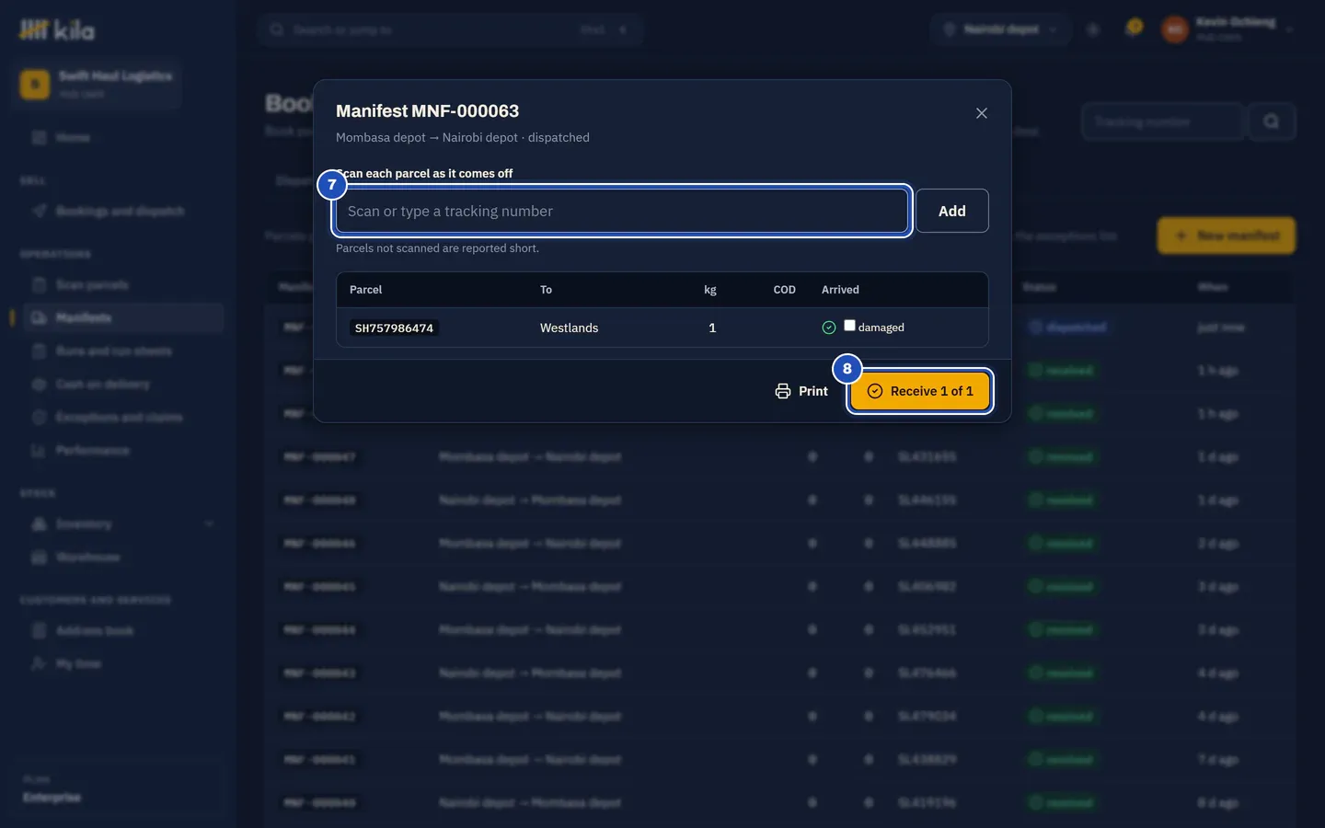This screenshot has height=828, width=1325.
Task: Expand the Inventory sidebar chevron
Action: 209,523
